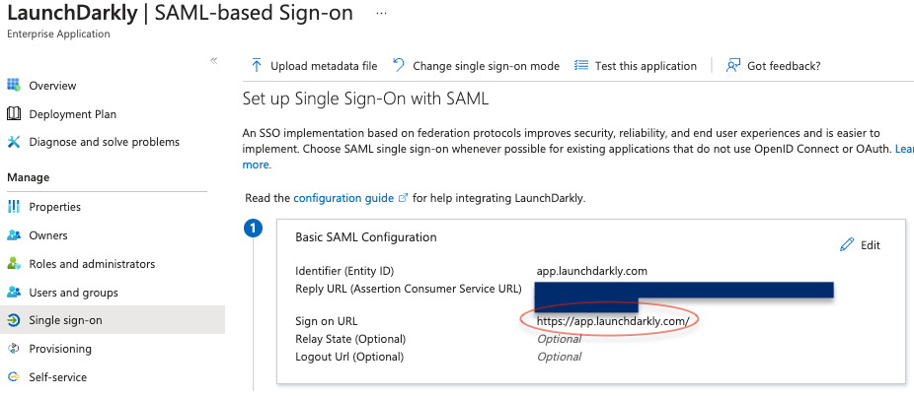Screen dimensions: 914x397
Task: Select the Users and groups icon
Action: pos(14,293)
